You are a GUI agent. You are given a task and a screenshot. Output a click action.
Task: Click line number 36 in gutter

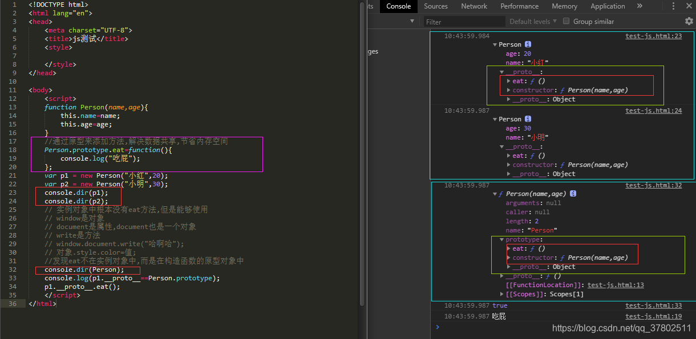click(13, 304)
